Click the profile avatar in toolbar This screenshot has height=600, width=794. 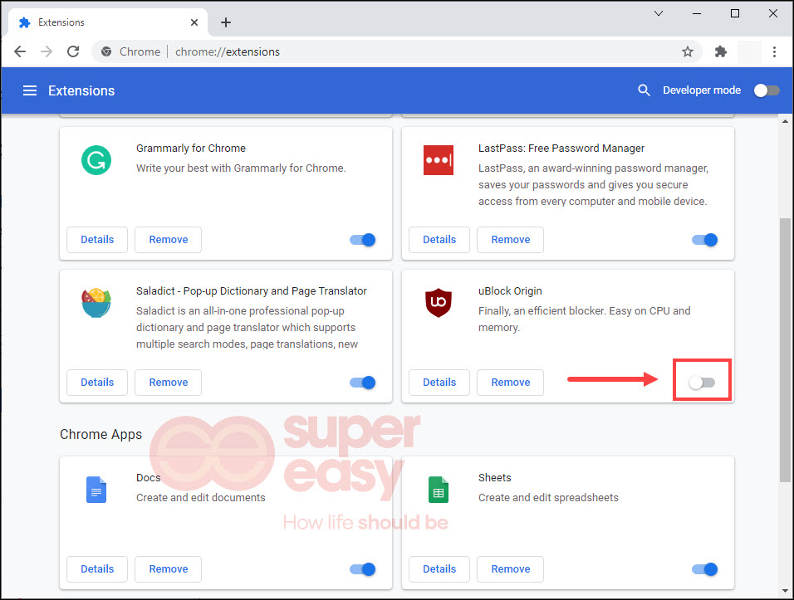[749, 51]
